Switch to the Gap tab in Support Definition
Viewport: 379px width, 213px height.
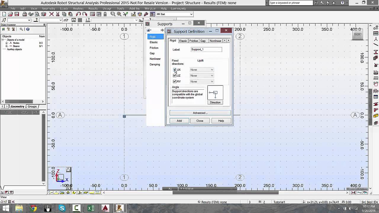[203, 41]
